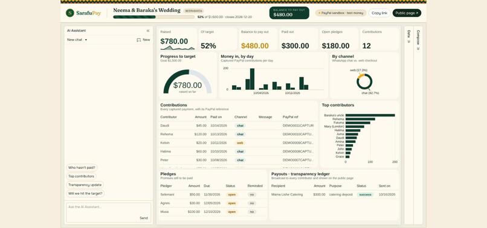Click the Copy link button
This screenshot has height=228, width=487.
tap(379, 13)
